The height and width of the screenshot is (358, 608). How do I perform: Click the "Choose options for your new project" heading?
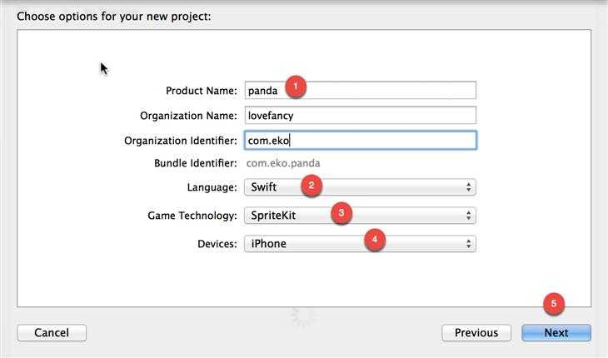point(113,16)
